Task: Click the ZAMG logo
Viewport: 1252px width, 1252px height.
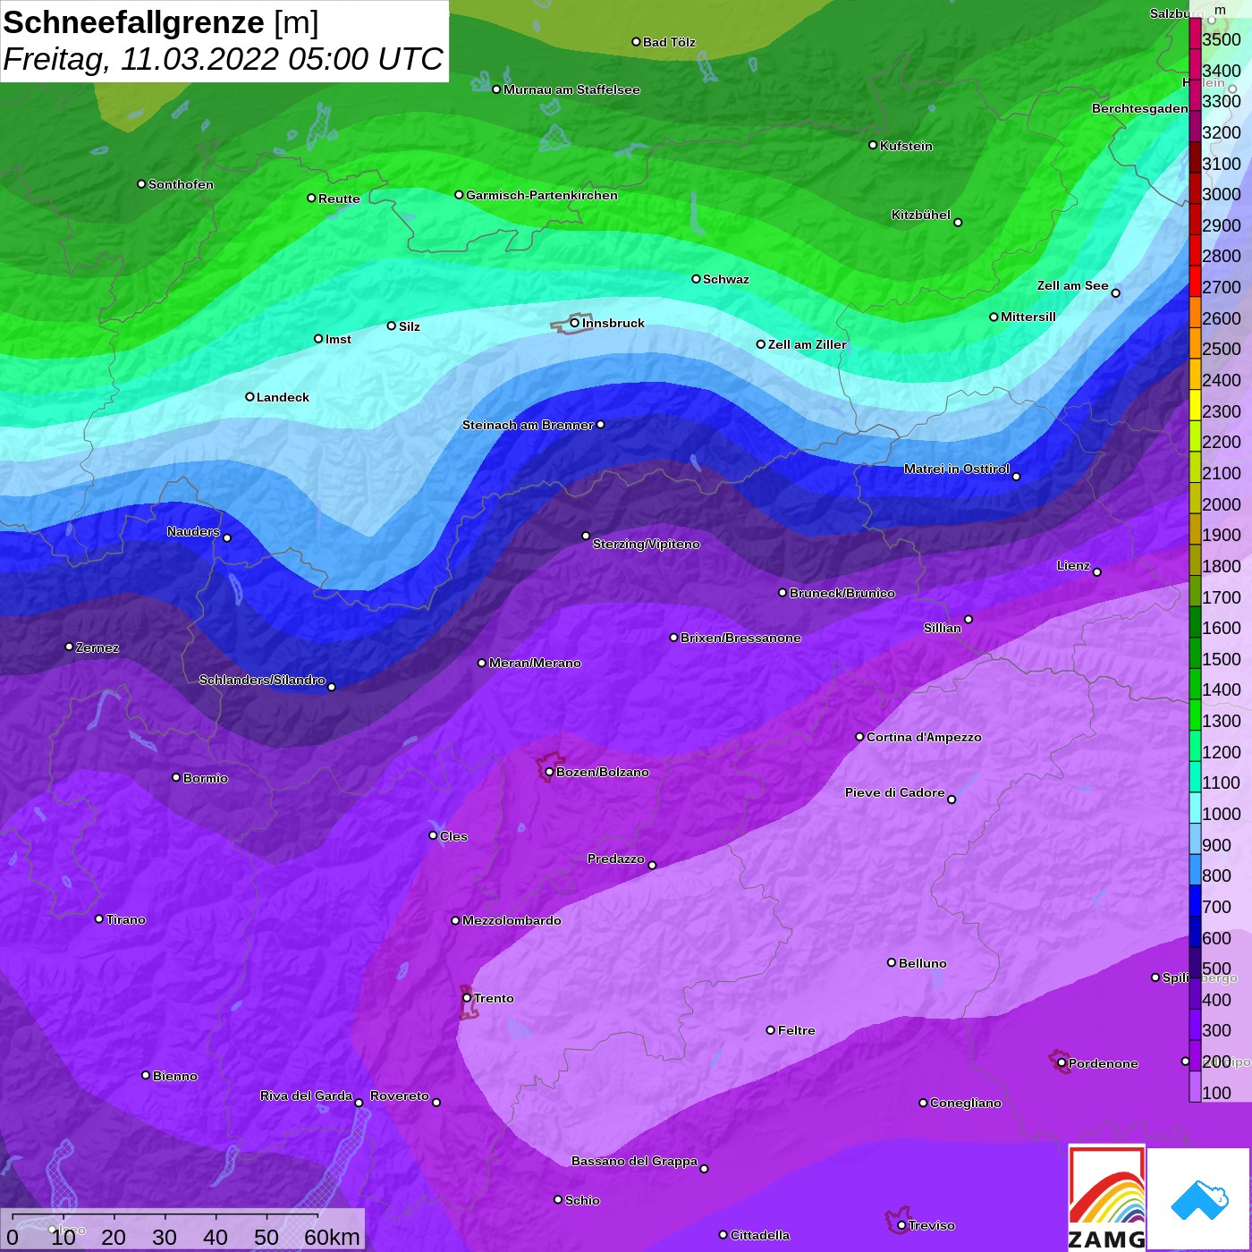Action: 1106,1197
